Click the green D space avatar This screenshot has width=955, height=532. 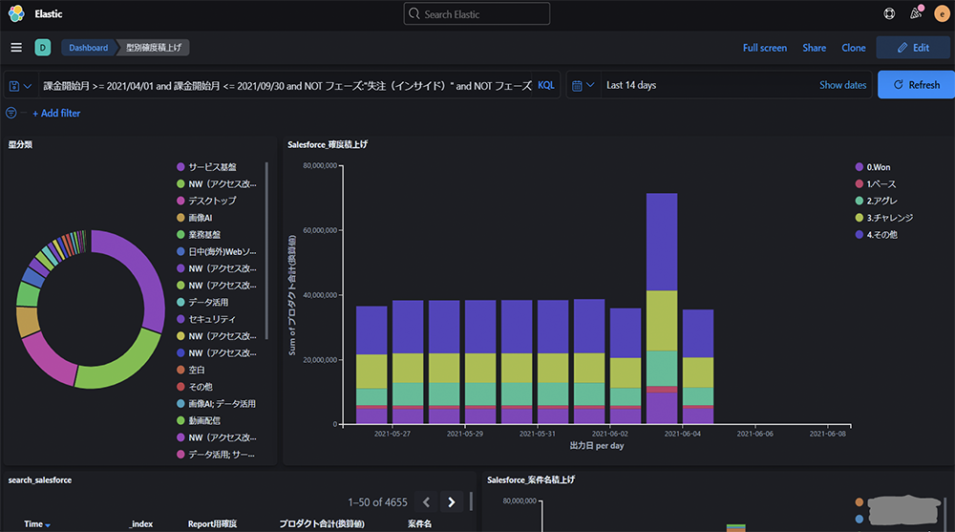click(x=43, y=48)
